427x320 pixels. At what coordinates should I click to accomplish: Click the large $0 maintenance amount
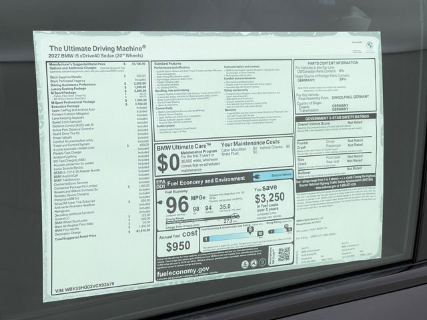click(168, 163)
